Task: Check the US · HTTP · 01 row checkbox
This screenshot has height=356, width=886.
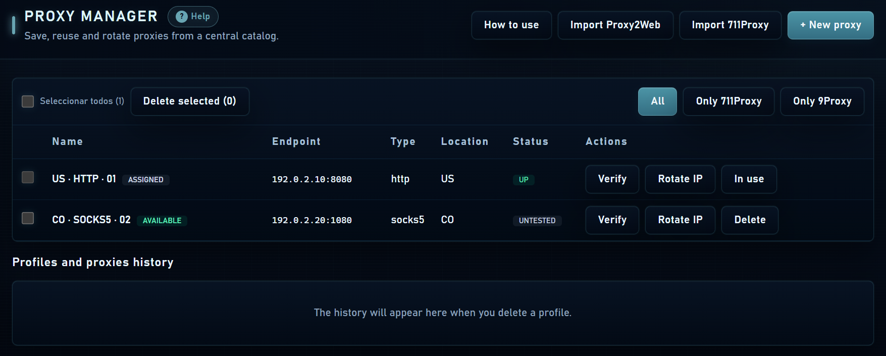Action: [28, 177]
